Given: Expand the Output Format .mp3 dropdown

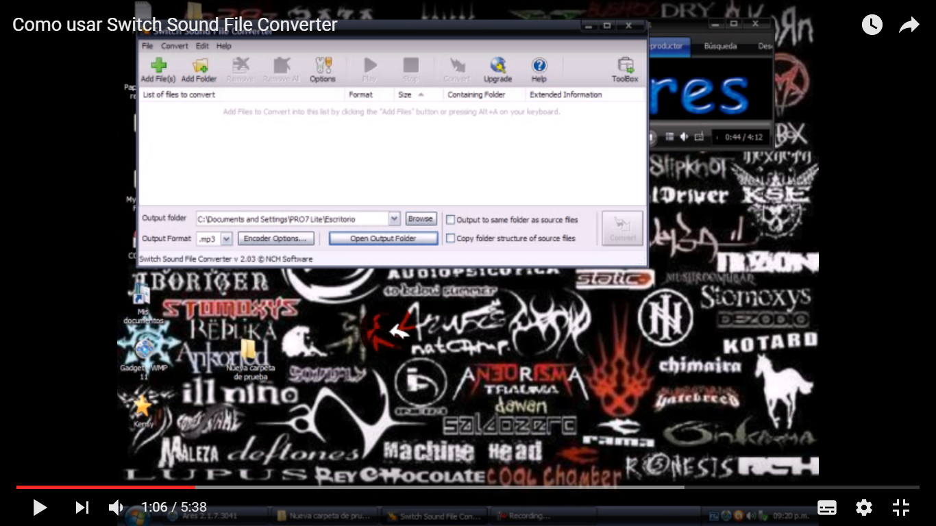Looking at the screenshot, I should point(227,238).
